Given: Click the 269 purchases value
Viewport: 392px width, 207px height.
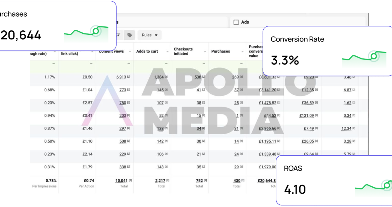Looking at the screenshot, I should coord(235,77).
